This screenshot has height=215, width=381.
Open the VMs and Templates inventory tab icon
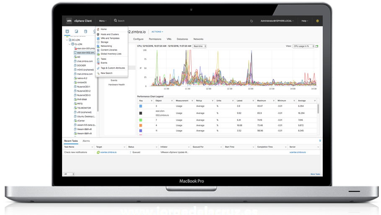76,31
